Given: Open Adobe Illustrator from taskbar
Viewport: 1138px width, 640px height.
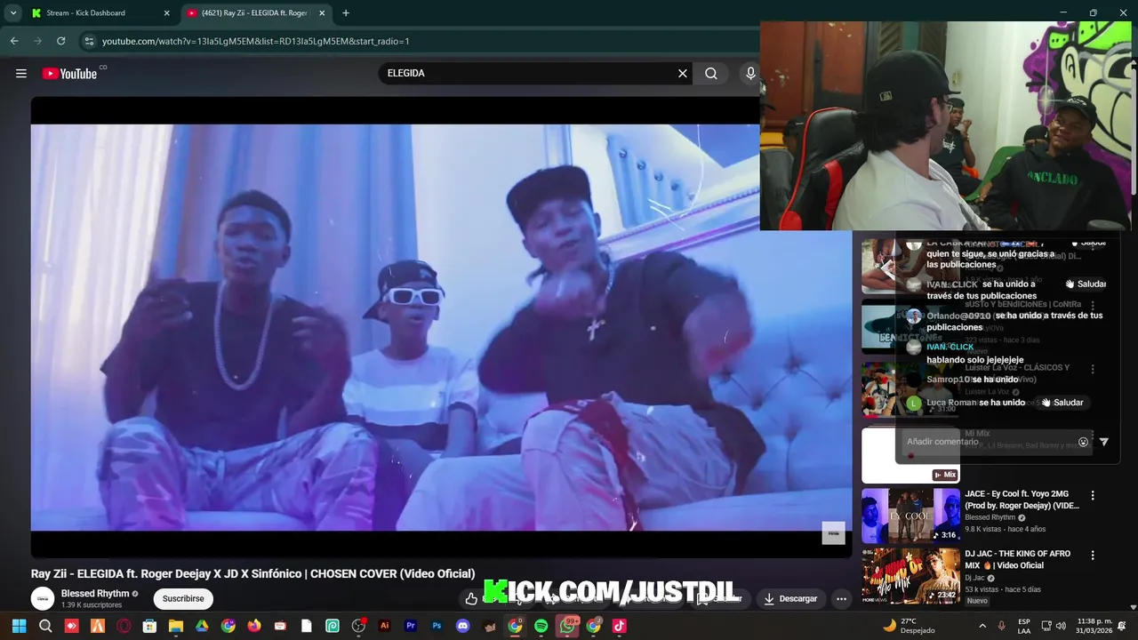Looking at the screenshot, I should 385,626.
